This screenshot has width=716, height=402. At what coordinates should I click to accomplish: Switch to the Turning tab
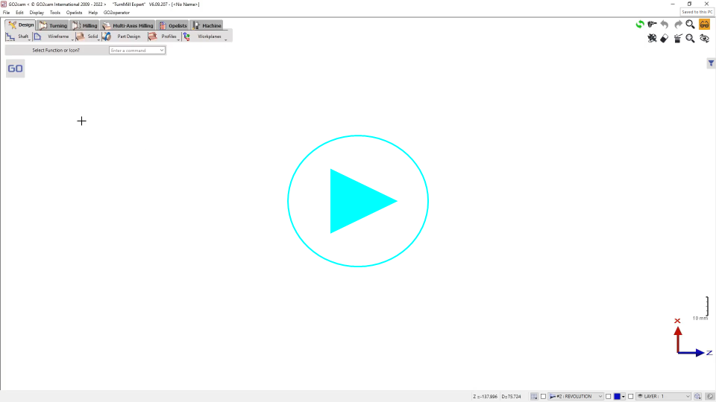click(x=54, y=25)
